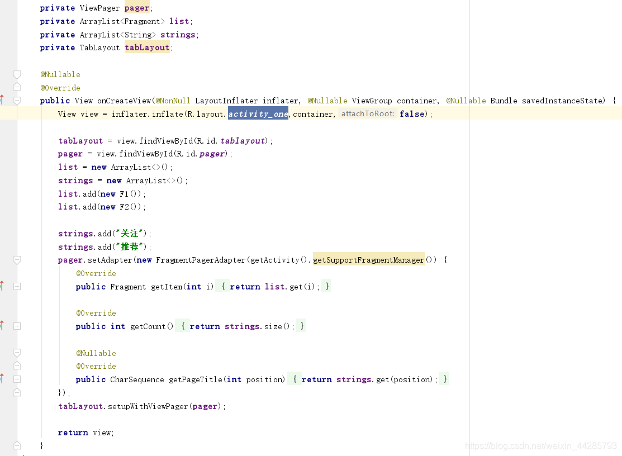The width and height of the screenshot is (622, 456).
Task: Click folded body '{ return strings.size(); }'
Action: 240,326
